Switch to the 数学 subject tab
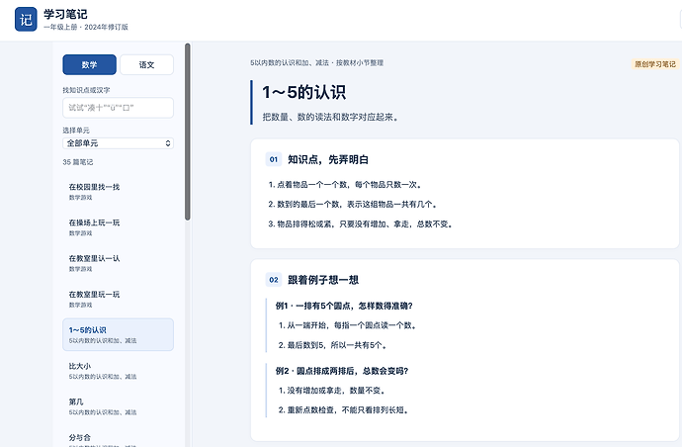This screenshot has width=682, height=447. (90, 65)
